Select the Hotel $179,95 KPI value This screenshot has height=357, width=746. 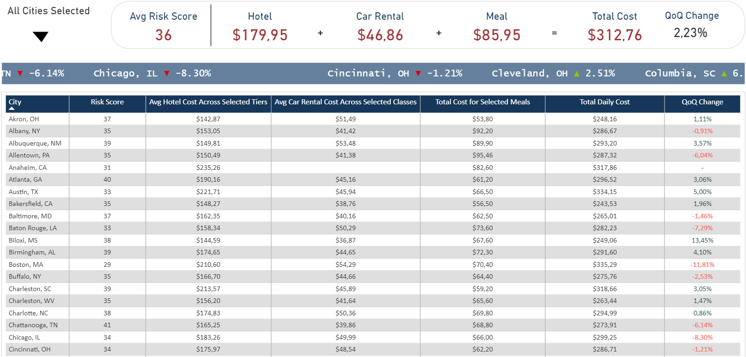coord(260,35)
